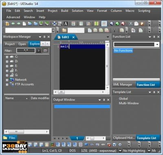Click the highlighted boxed icon in top toolbar

click(x=104, y=24)
